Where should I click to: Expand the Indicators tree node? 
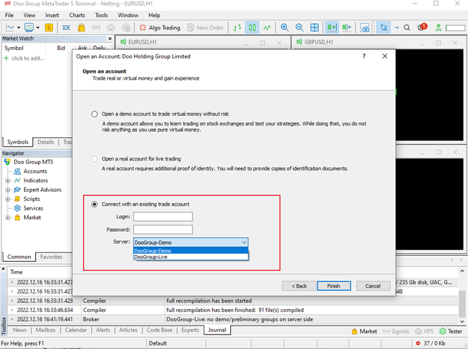click(x=8, y=180)
